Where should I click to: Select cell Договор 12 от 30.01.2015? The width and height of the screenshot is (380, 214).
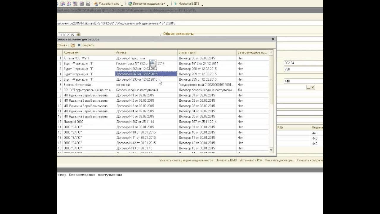[207, 143]
